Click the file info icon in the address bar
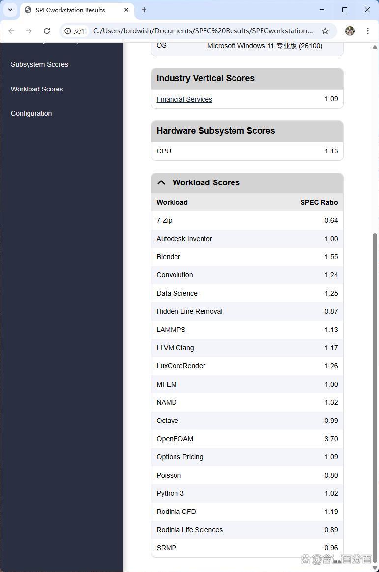This screenshot has height=572, width=379. point(68,31)
